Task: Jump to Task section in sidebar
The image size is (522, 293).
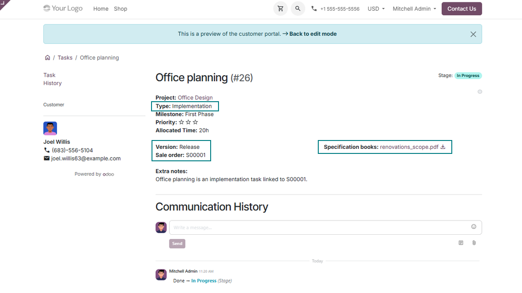Action: point(49,75)
